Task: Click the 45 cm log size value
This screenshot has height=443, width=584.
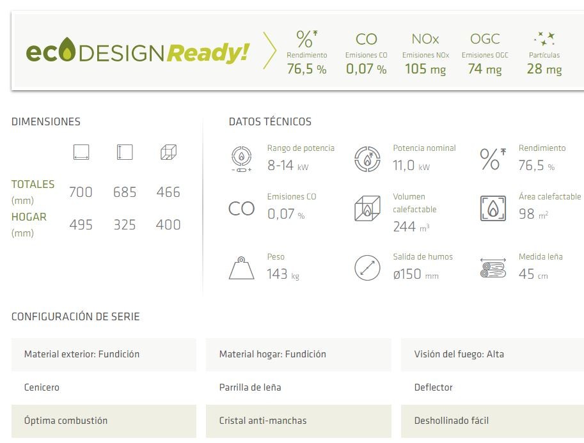Action: (x=533, y=274)
